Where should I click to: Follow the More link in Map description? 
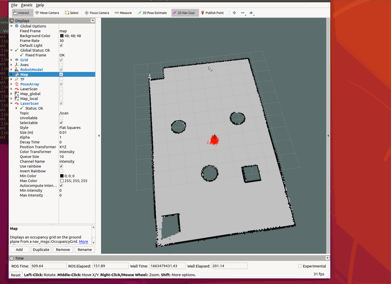[84, 242]
